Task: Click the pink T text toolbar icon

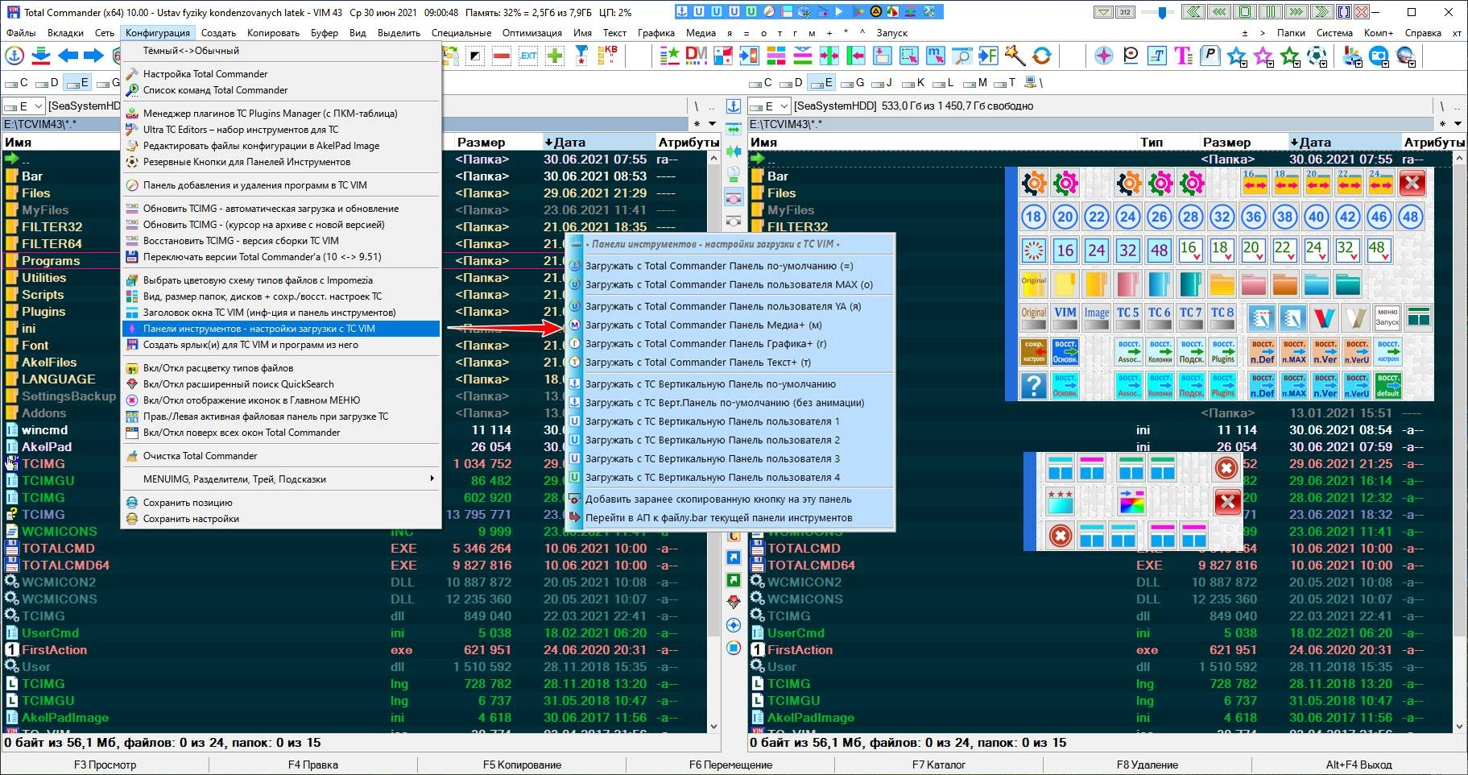Action: click(x=1183, y=56)
